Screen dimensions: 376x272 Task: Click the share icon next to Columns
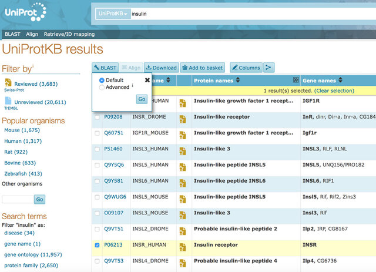click(x=268, y=68)
